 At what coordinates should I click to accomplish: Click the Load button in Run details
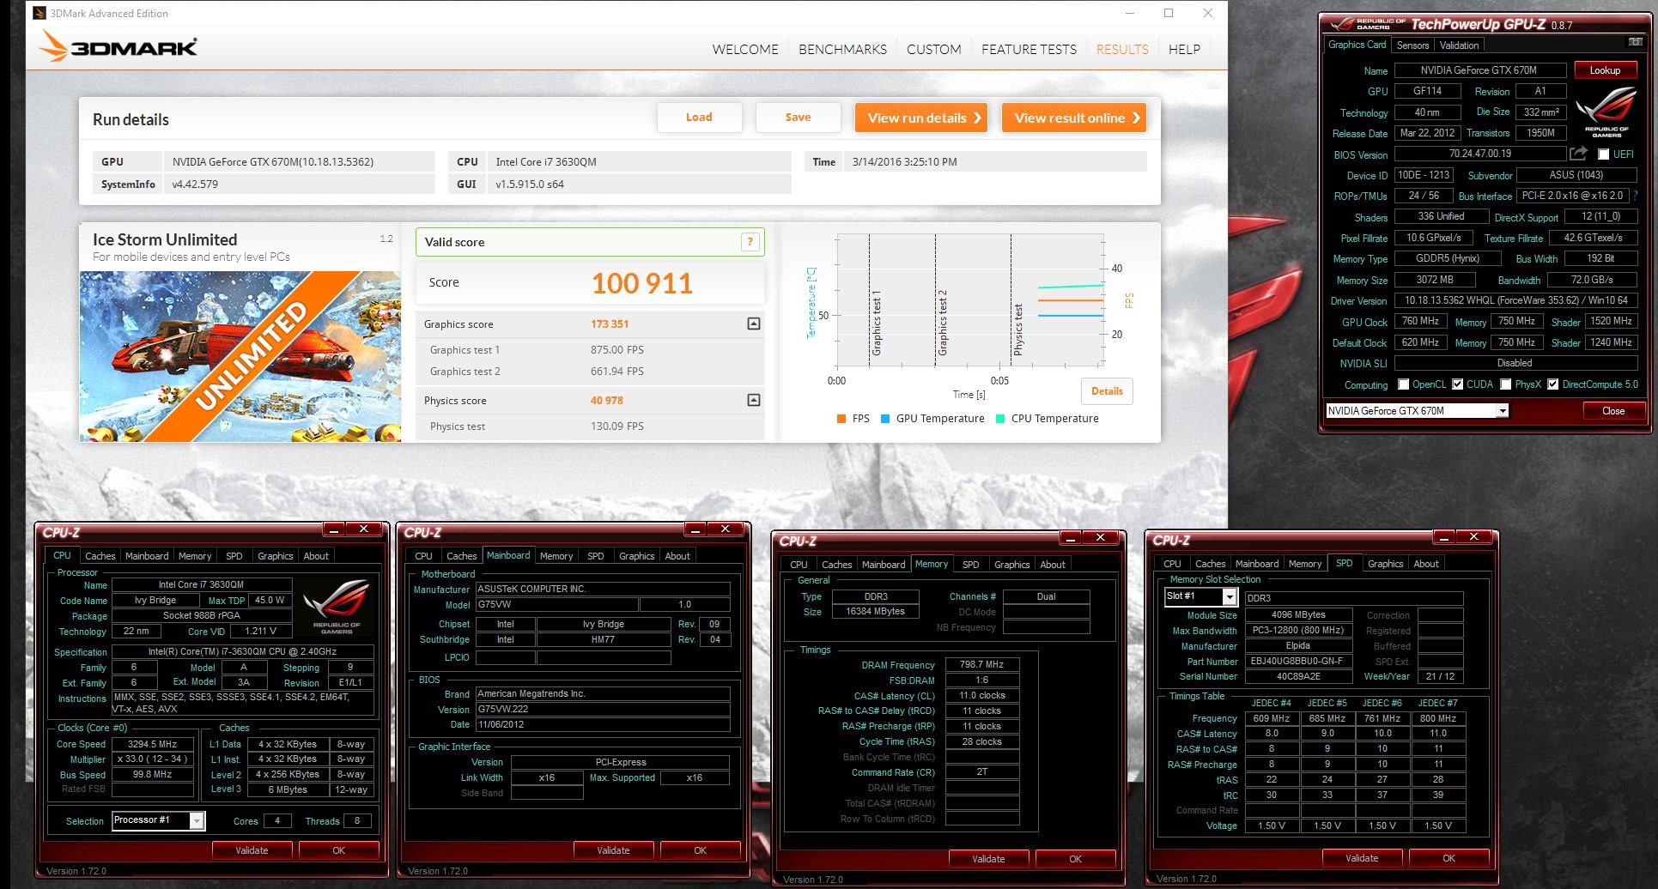(x=699, y=118)
